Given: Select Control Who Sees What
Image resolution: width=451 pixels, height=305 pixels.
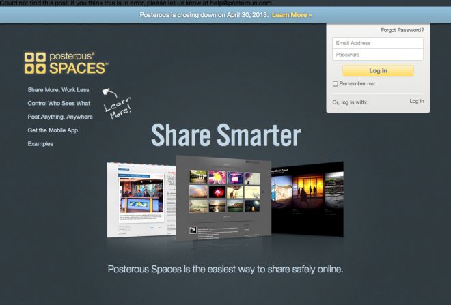Looking at the screenshot, I should click(x=59, y=104).
